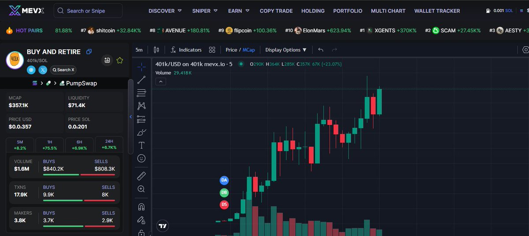Switch chart to MCap mode
Screen dimensions: 529x236
click(x=249, y=50)
